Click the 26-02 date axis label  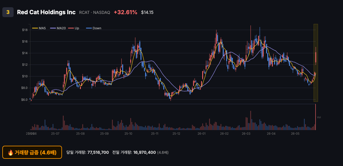click(x=224, y=134)
